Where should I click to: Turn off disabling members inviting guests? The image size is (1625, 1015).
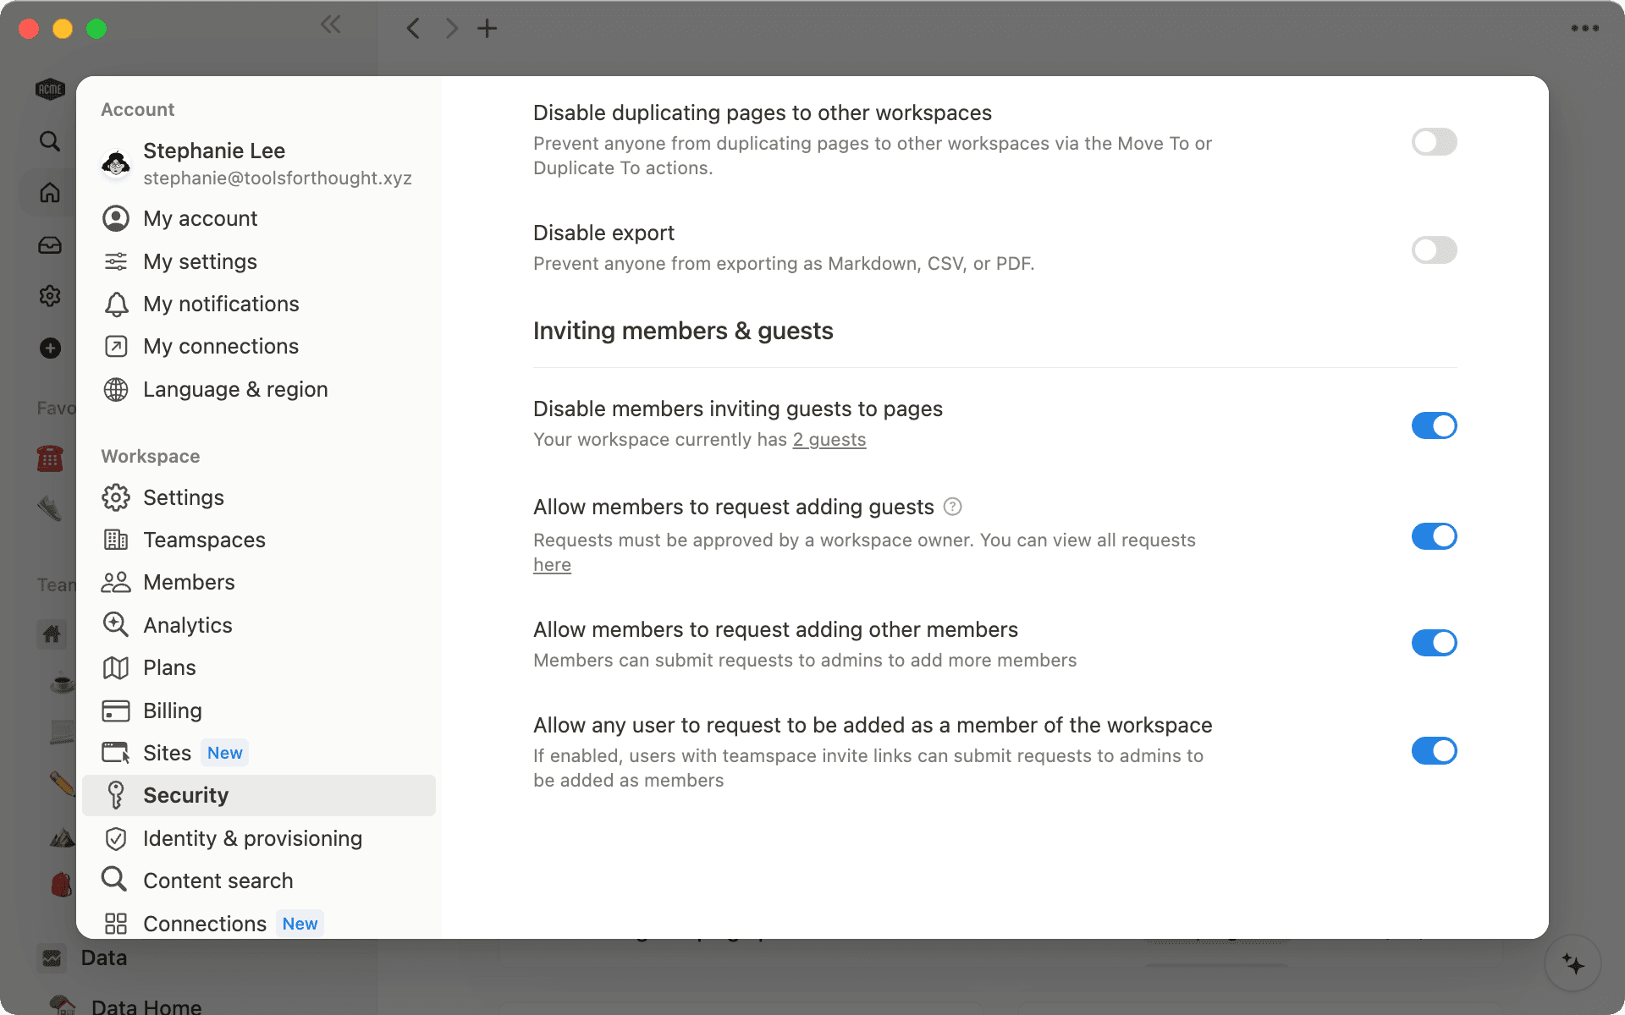(x=1434, y=425)
